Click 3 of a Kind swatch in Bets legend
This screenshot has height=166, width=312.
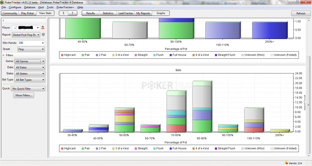coord(113,149)
